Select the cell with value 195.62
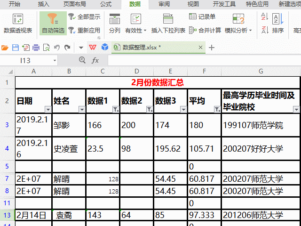 [x=170, y=149]
